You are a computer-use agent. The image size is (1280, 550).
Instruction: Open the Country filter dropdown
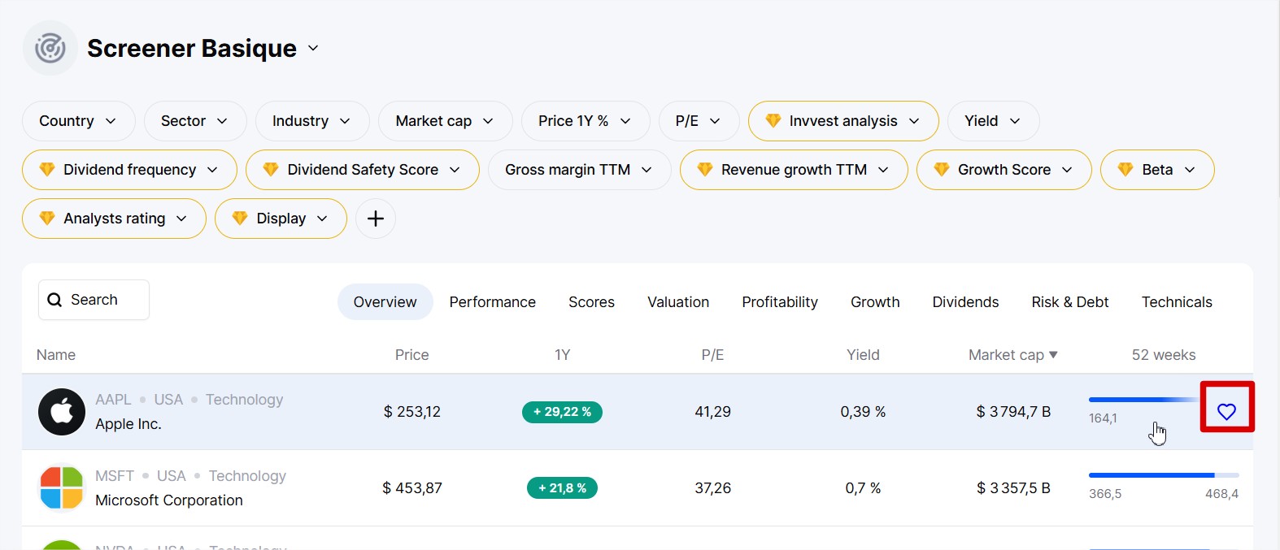tap(79, 121)
